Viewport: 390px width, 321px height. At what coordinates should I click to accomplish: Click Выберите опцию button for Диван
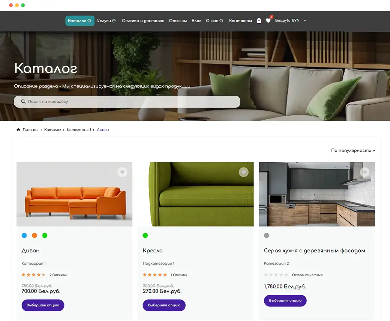point(43,305)
